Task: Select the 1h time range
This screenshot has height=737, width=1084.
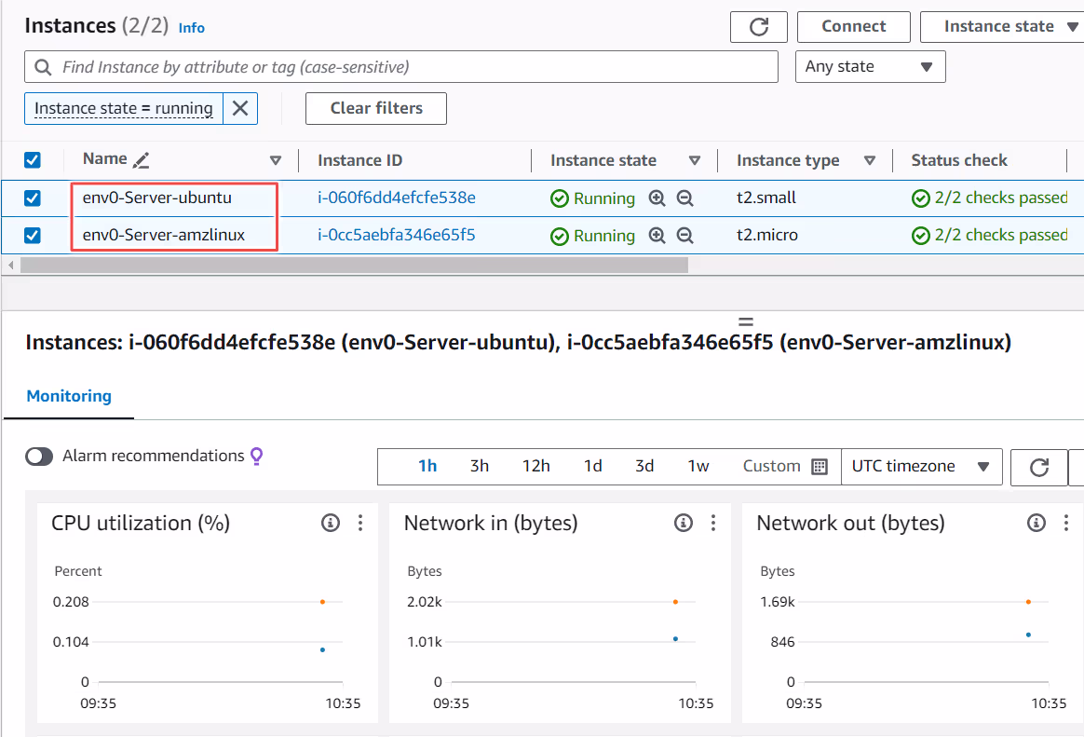Action: tap(427, 466)
